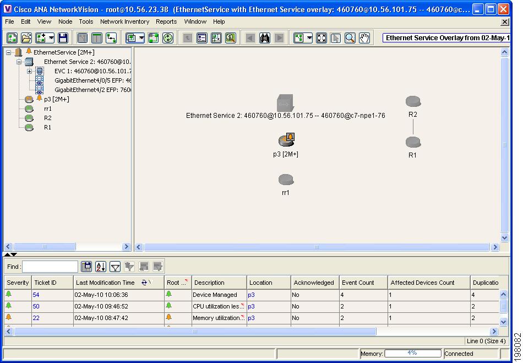Select the Zoom Selection magnifier tool

(x=350, y=37)
